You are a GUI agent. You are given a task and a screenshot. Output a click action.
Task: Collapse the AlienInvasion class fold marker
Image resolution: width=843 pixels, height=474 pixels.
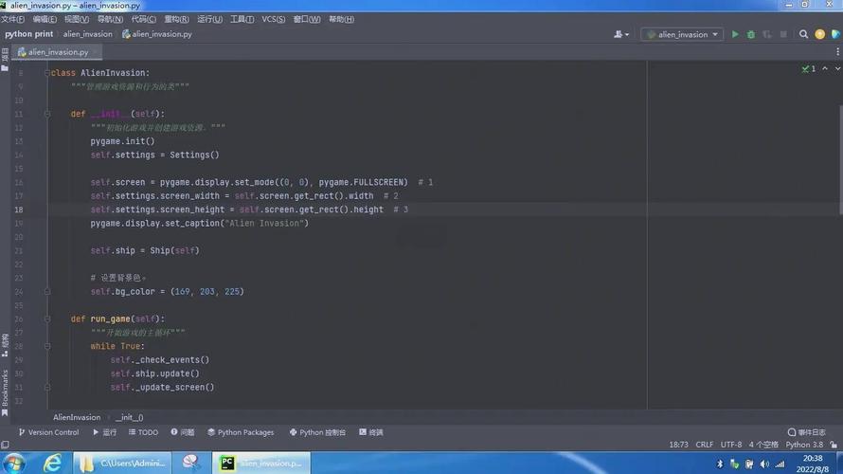tap(47, 73)
